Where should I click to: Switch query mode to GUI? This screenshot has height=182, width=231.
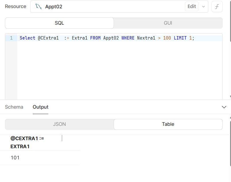[x=168, y=23]
